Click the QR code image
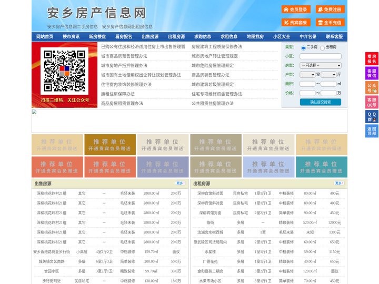 [x=64, y=71]
